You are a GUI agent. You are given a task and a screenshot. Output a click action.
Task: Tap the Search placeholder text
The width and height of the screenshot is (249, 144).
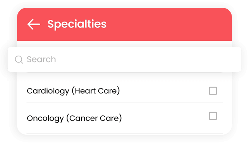coord(41,59)
